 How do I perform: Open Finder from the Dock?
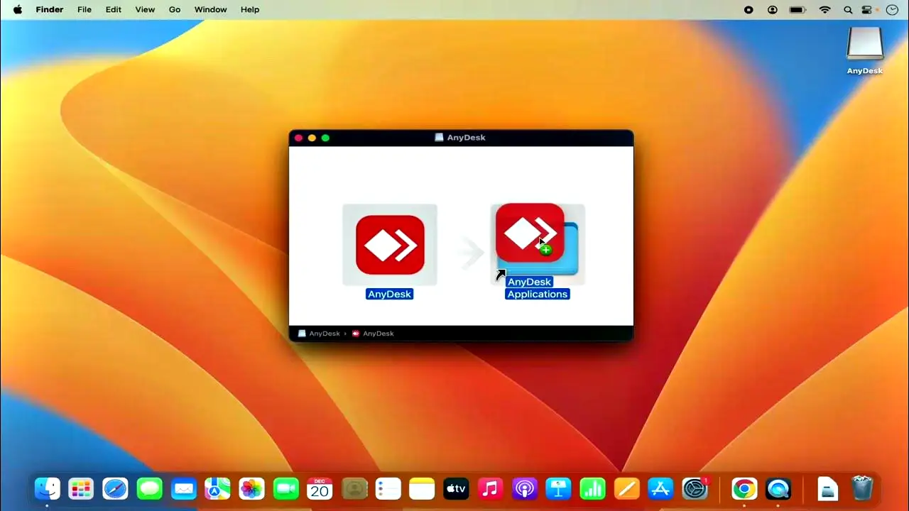point(48,488)
